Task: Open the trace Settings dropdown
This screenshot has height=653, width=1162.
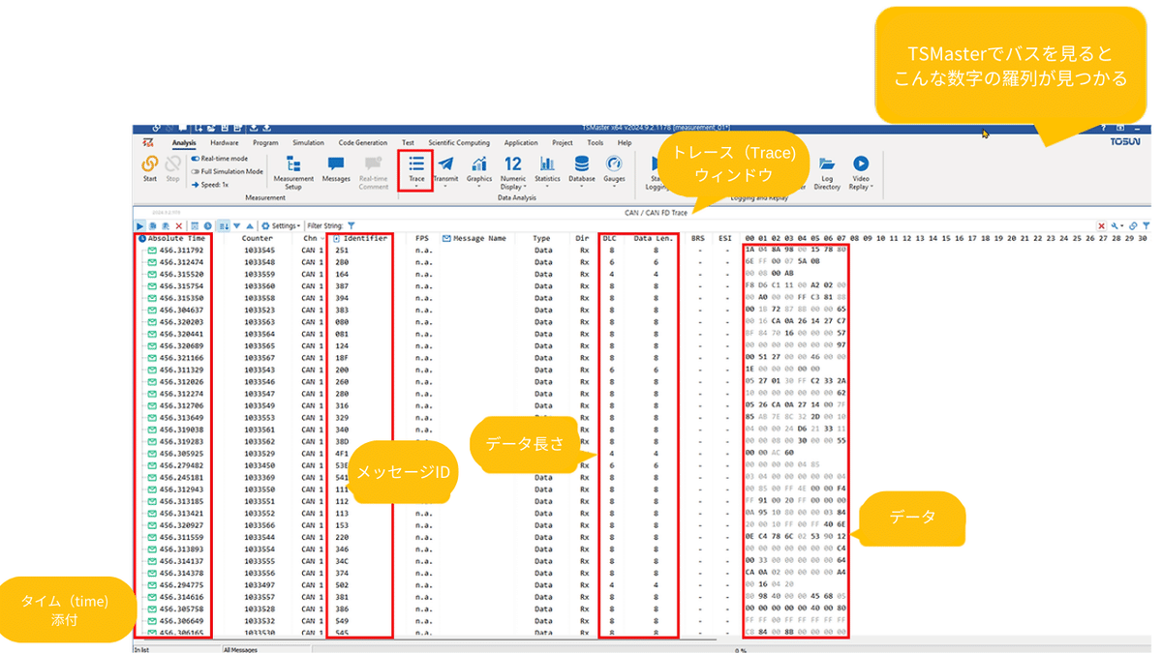Action: coord(281,225)
